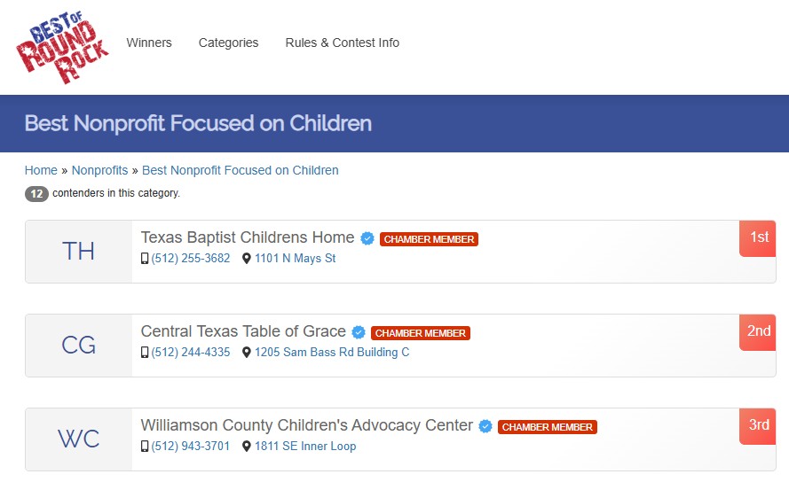Open address link 1205 Sam Bass Rd Building C
The image size is (789, 482).
point(332,353)
